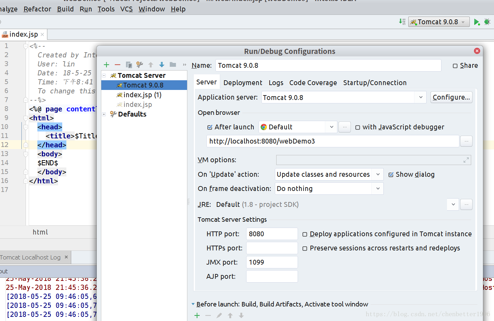Move configuration down with blue arrow
This screenshot has width=494, height=321.
pyautogui.click(x=162, y=65)
